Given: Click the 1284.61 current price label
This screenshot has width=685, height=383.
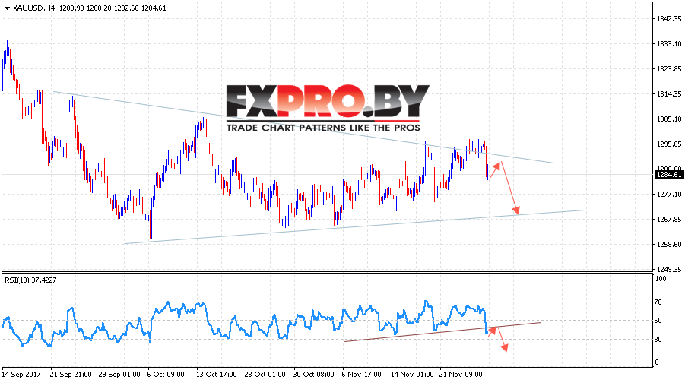Looking at the screenshot, I should [668, 175].
